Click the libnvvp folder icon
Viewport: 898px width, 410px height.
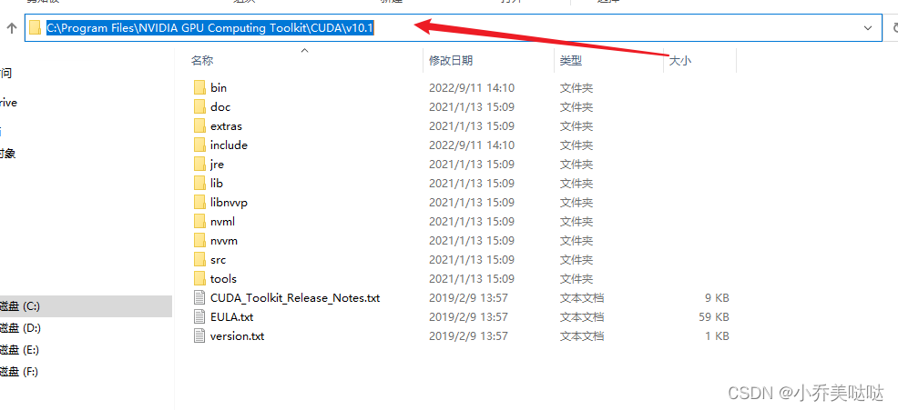(x=199, y=203)
